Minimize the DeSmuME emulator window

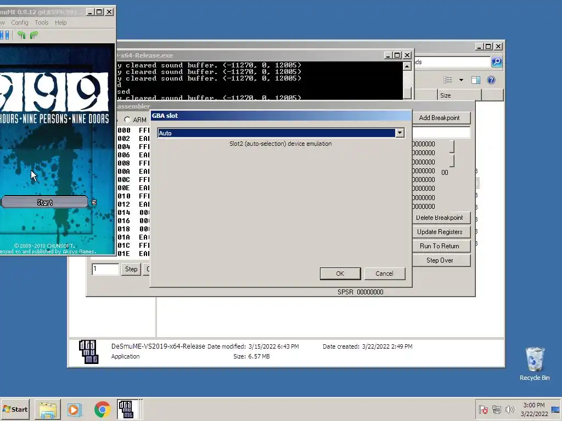(x=90, y=12)
